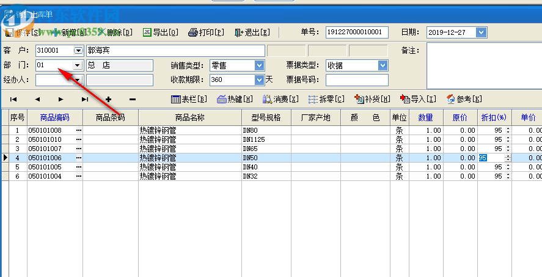Go to previous record arrow
The image size is (542, 277).
pos(37,99)
